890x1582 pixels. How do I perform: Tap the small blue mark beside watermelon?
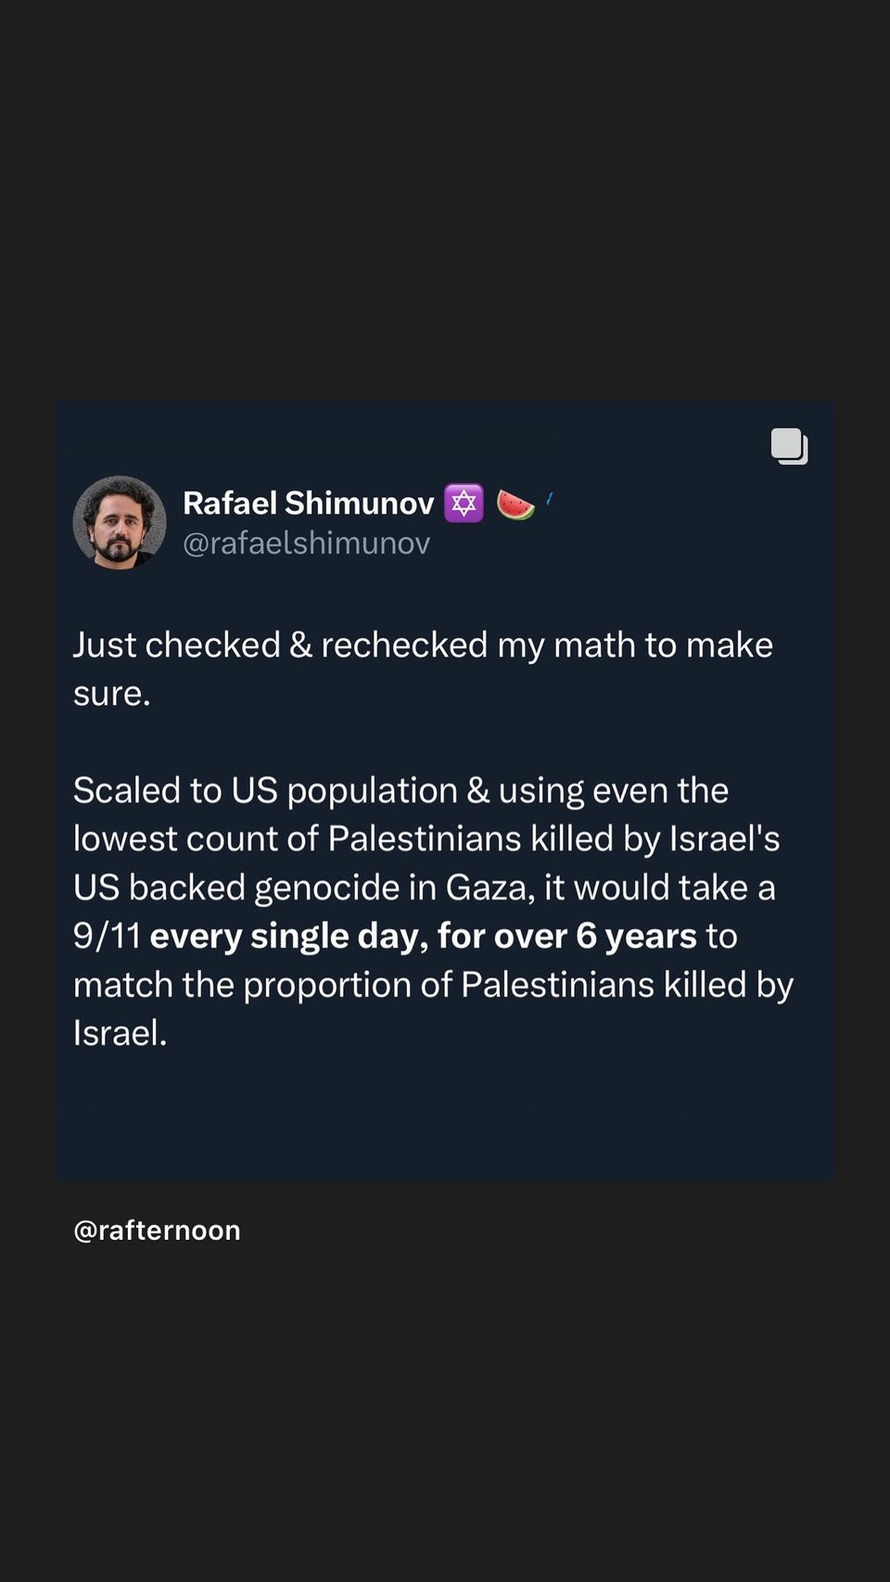click(x=550, y=500)
